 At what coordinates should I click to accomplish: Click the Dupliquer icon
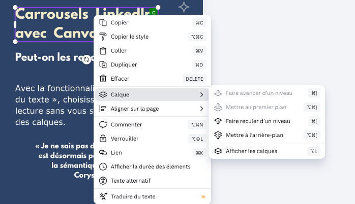pos(103,65)
